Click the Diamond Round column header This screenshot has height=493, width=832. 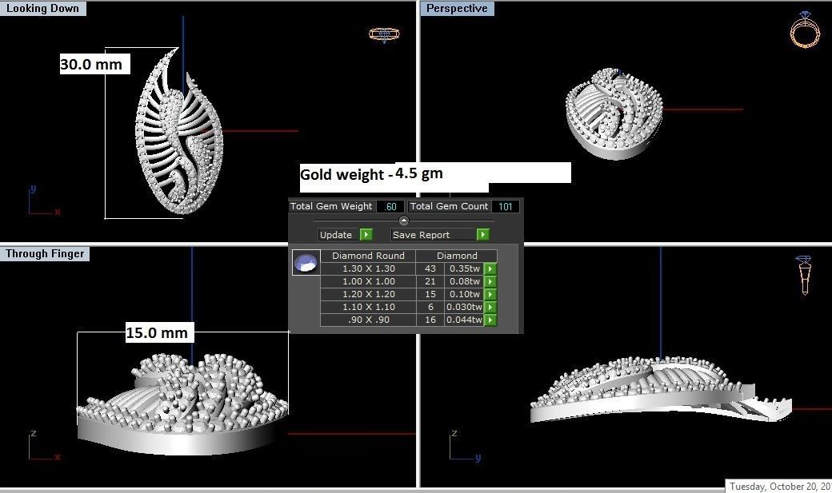(x=368, y=256)
